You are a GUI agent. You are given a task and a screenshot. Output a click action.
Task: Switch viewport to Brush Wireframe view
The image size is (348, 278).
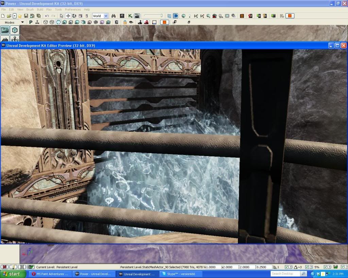tap(46, 22)
